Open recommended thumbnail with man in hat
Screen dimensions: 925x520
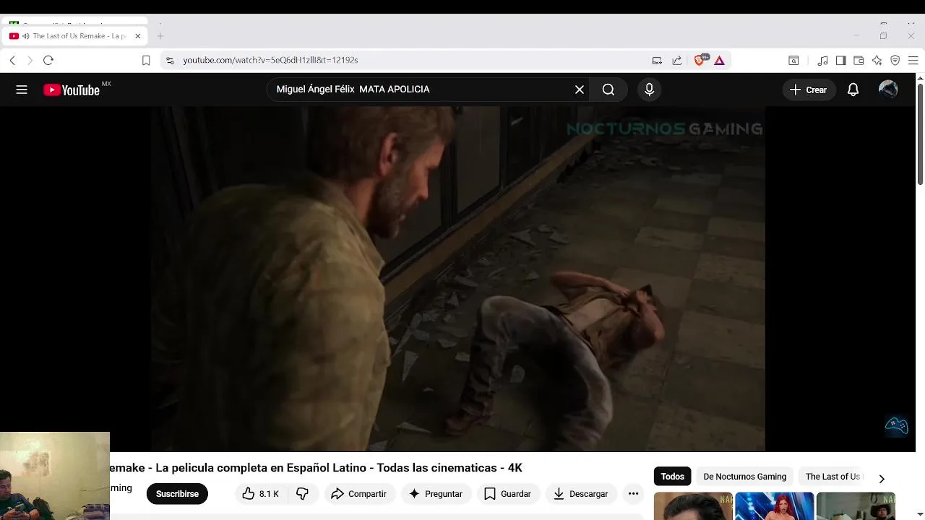click(856, 506)
